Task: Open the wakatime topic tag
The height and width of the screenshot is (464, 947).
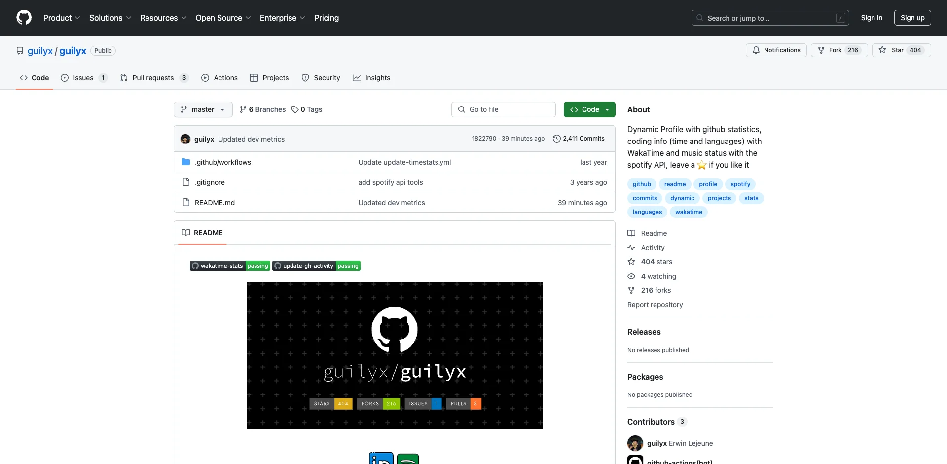Action: point(689,212)
